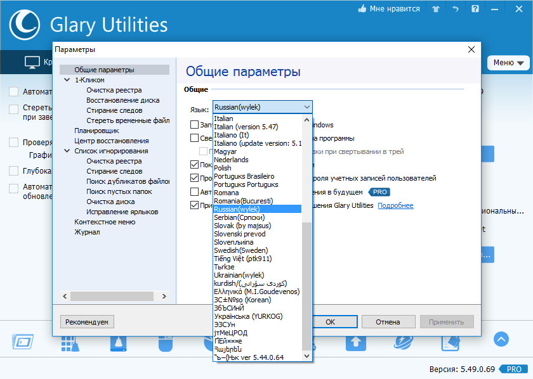Click the round chevron-up button in bottom toolbar
The image size is (533, 379).
[x=501, y=339]
